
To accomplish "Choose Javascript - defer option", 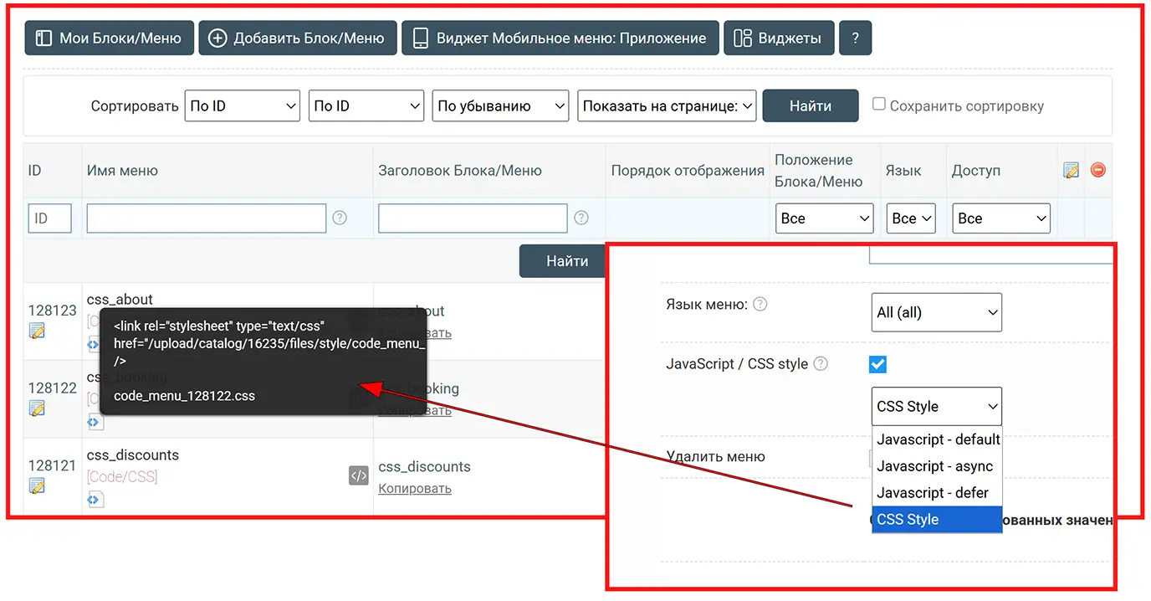I will [933, 493].
